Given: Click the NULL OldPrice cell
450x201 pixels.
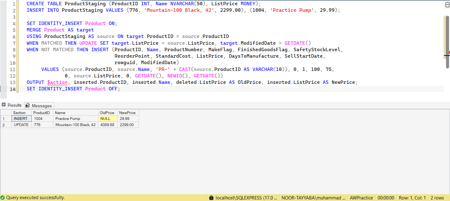Looking at the screenshot, I should click(x=108, y=119).
